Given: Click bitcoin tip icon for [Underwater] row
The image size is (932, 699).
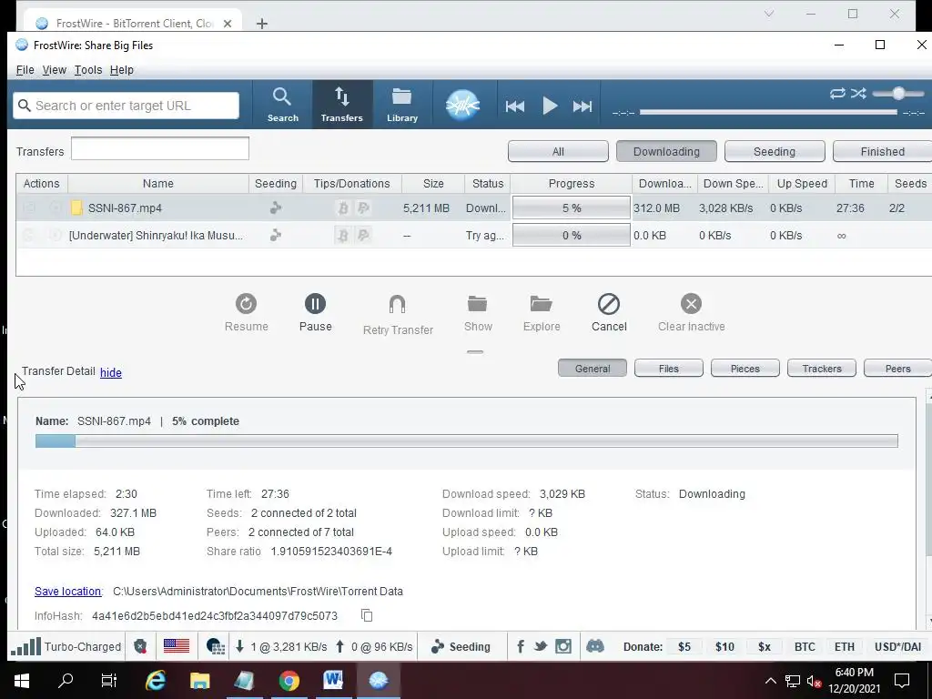Looking at the screenshot, I should (343, 236).
